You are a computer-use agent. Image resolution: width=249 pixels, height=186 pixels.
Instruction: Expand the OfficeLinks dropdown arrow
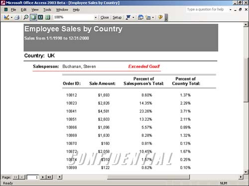(133, 17)
